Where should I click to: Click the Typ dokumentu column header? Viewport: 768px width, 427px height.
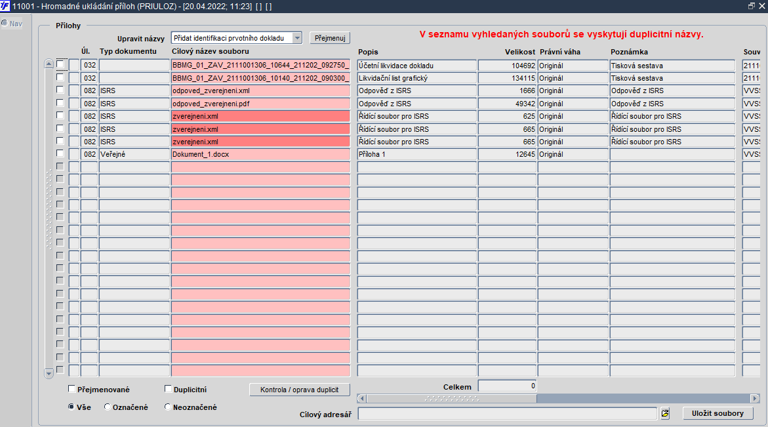[x=128, y=51]
